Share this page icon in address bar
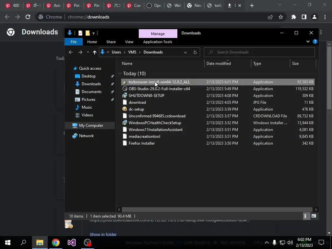Screen dimensions: 332x249 pos(270,17)
